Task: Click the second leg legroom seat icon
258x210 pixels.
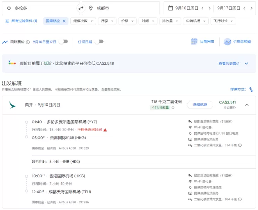Action: [x=190, y=176]
